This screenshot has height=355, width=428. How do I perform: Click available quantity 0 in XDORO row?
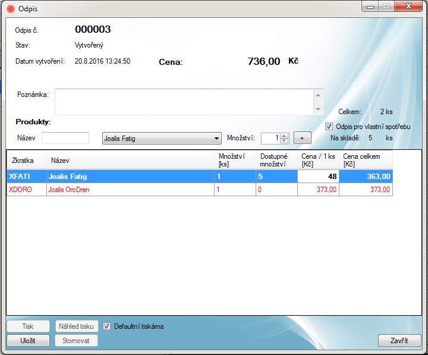[x=276, y=190]
